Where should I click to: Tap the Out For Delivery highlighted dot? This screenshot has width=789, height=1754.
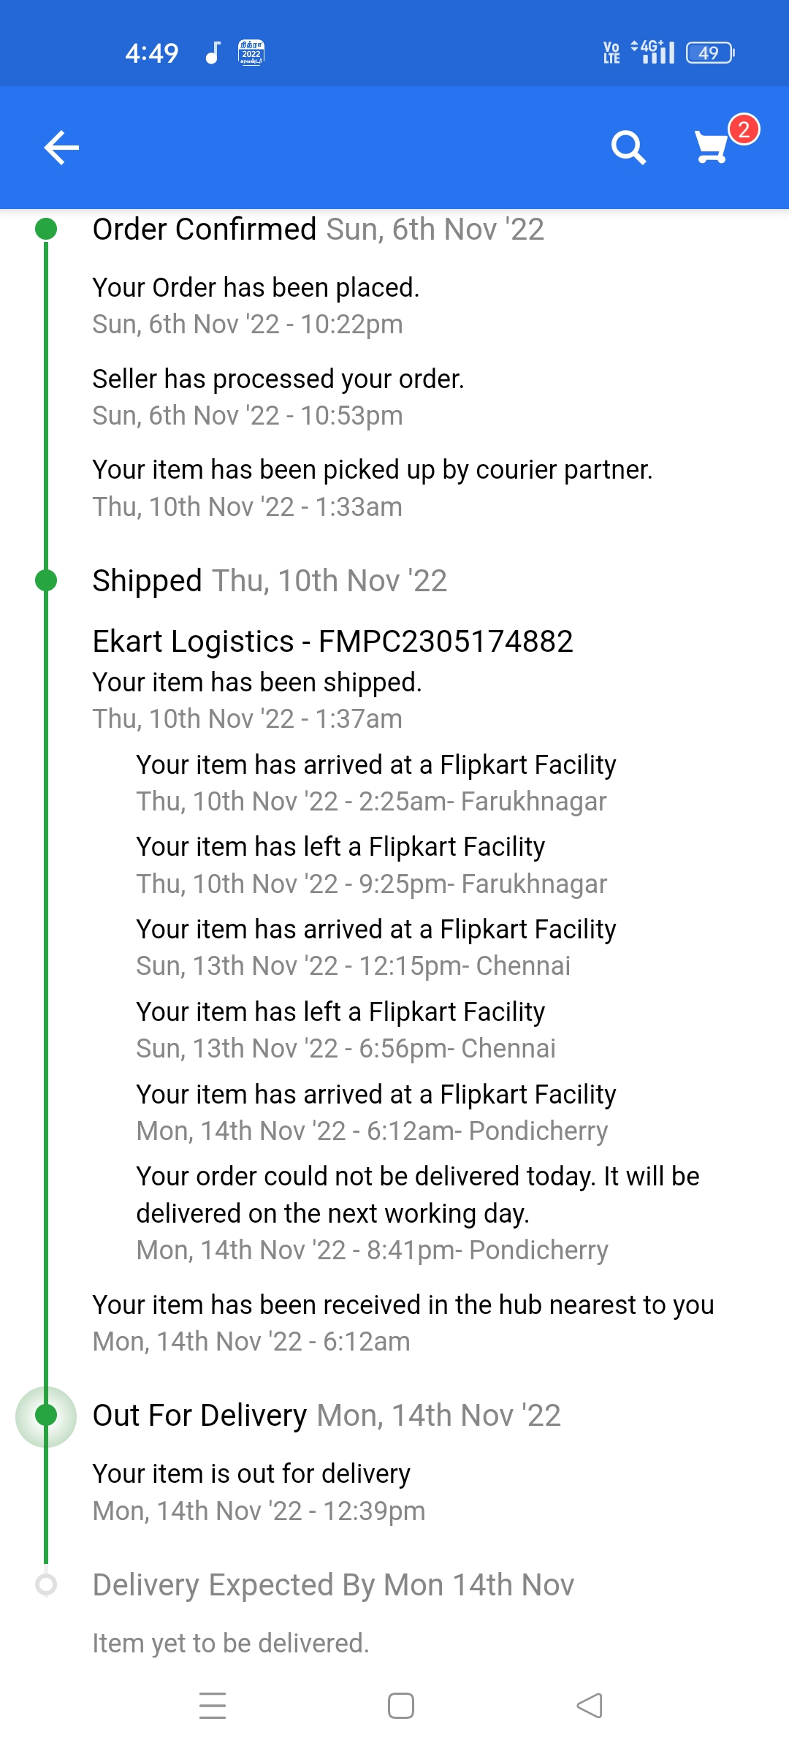(46, 1416)
